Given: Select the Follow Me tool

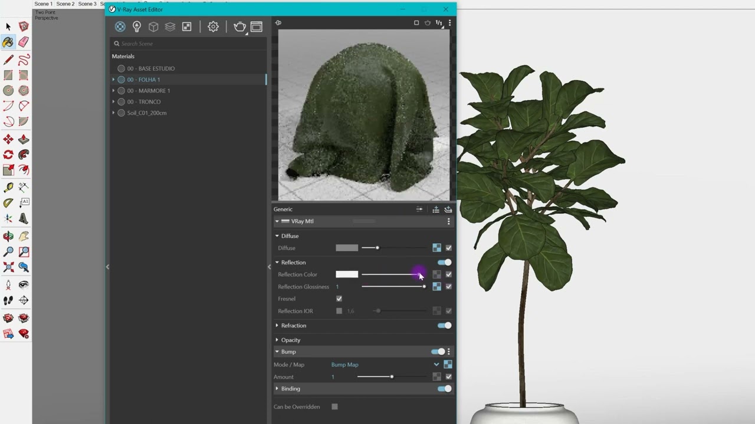Looking at the screenshot, I should coord(24,154).
